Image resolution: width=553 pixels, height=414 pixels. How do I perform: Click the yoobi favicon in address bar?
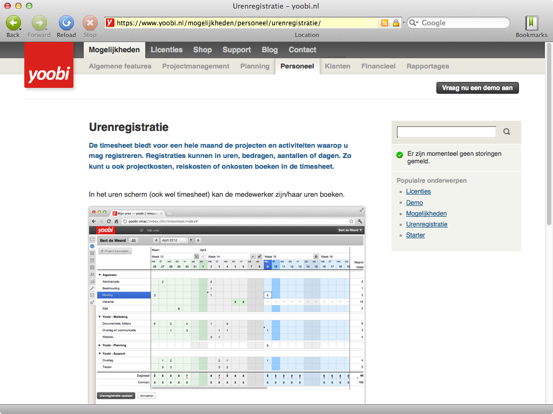click(110, 23)
